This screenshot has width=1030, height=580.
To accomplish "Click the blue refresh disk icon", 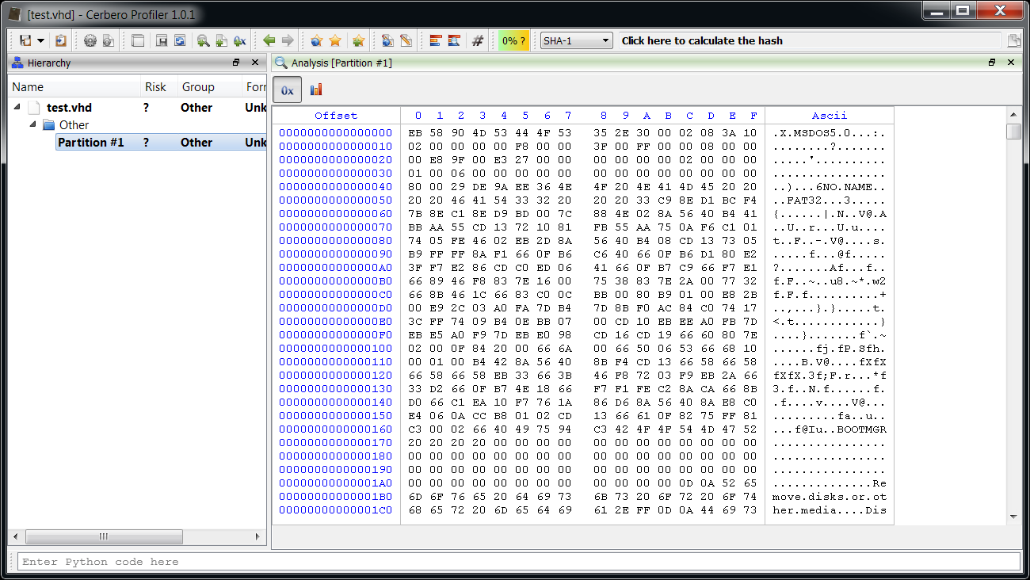I will (x=180, y=40).
